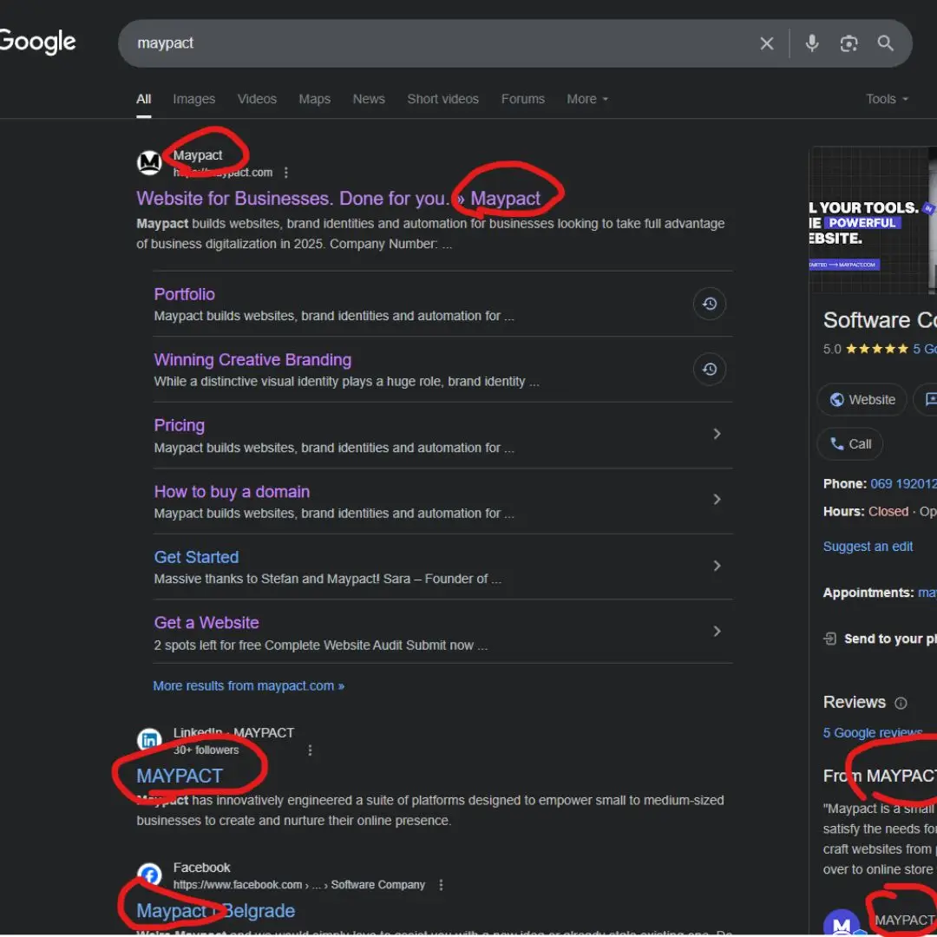This screenshot has height=937, width=937.
Task: Click chevron arrow next to Get Started
Action: (717, 566)
